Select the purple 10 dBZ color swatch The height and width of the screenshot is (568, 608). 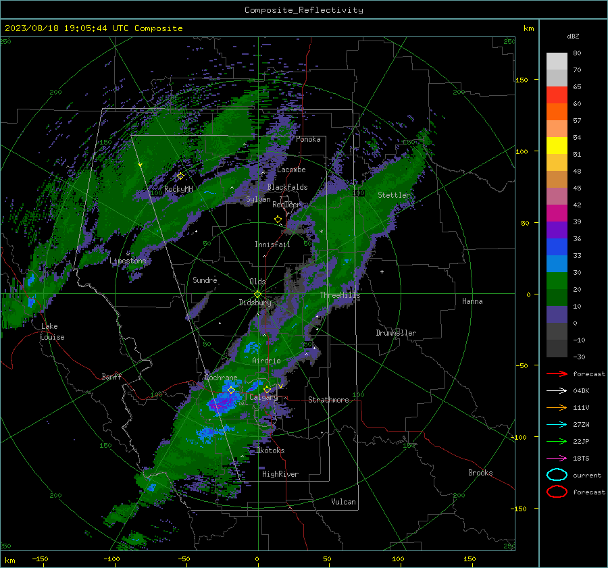tap(557, 315)
